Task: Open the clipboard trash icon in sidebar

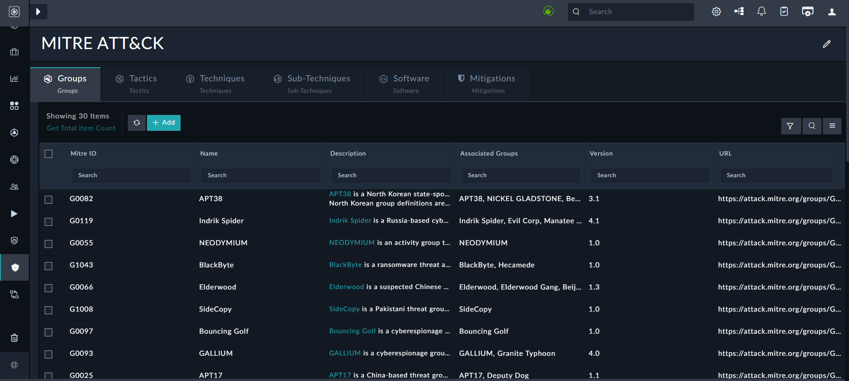Action: pyautogui.click(x=14, y=338)
